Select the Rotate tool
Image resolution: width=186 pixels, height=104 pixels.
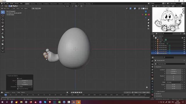[3, 23]
